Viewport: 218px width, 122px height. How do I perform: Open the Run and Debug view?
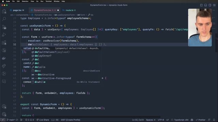4,35
